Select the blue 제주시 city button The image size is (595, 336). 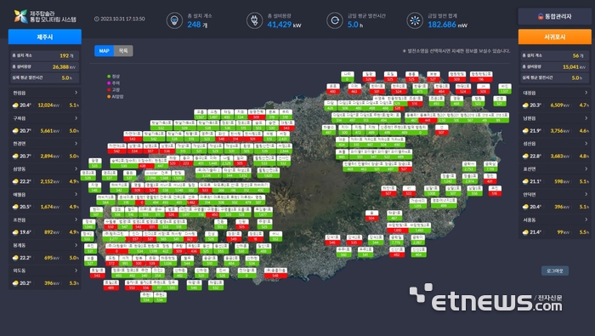[45, 37]
